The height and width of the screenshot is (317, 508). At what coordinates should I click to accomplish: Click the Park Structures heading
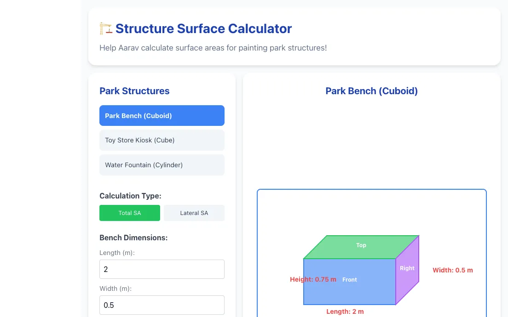click(x=134, y=91)
